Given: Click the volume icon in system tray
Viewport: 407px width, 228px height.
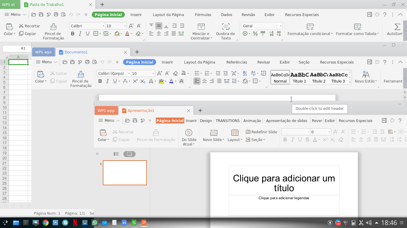Looking at the screenshot, I should 369,223.
